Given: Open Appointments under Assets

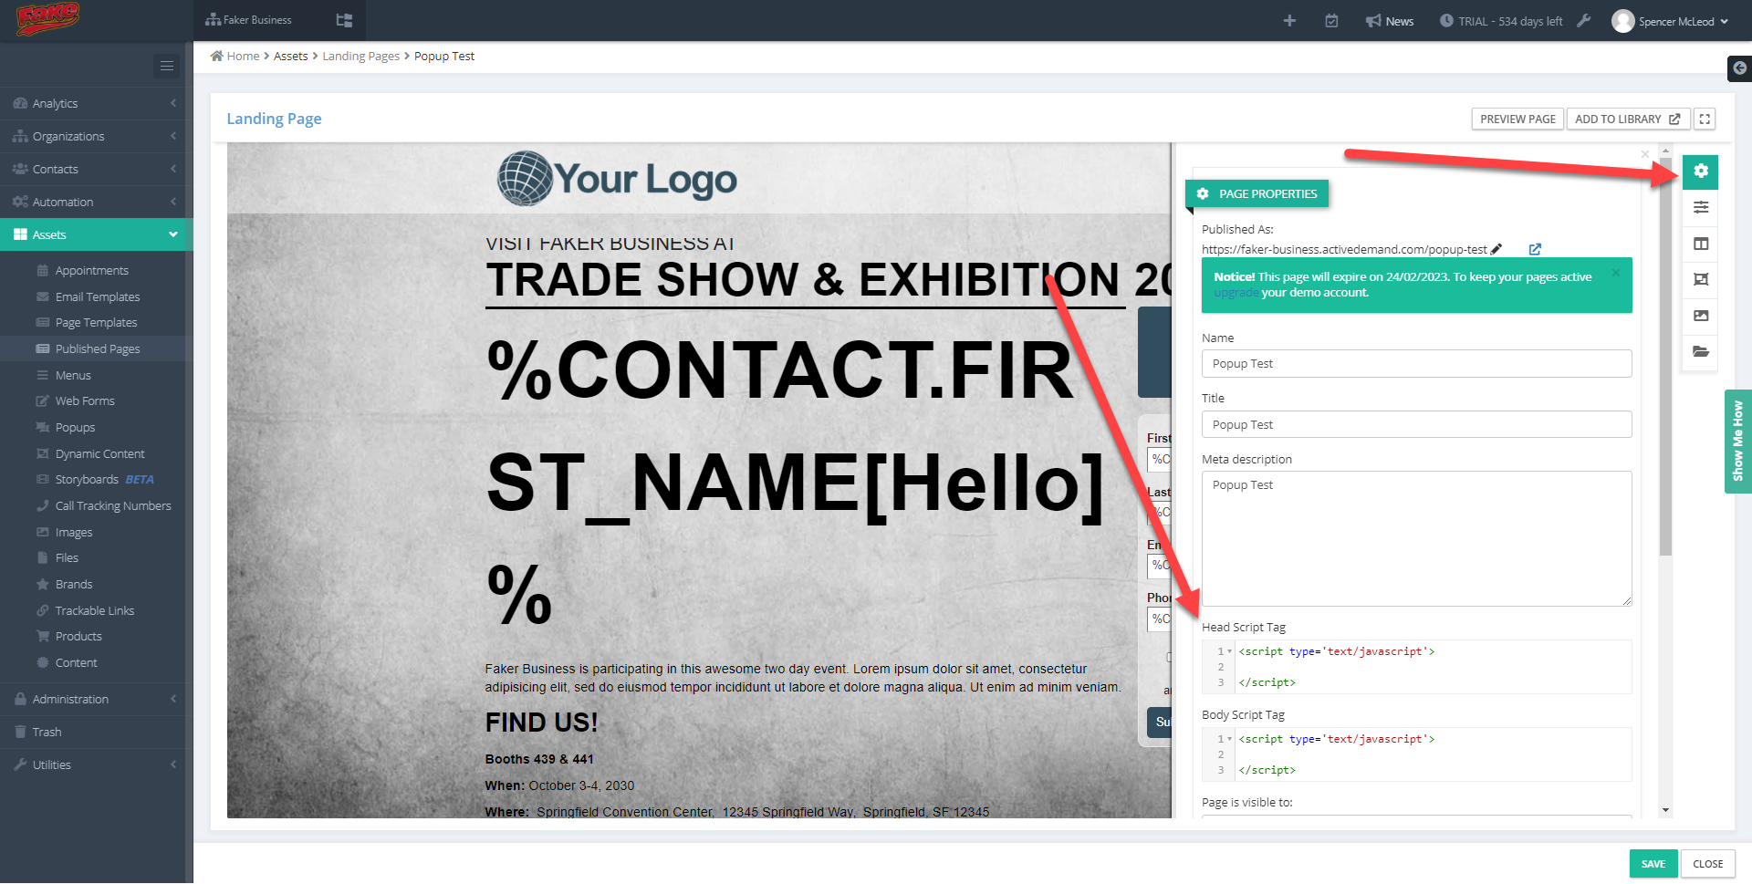Looking at the screenshot, I should (x=91, y=271).
